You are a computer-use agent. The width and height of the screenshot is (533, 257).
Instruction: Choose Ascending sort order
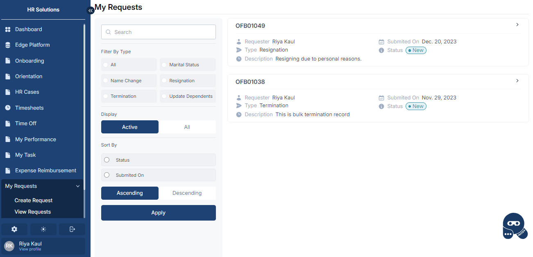[x=130, y=193]
